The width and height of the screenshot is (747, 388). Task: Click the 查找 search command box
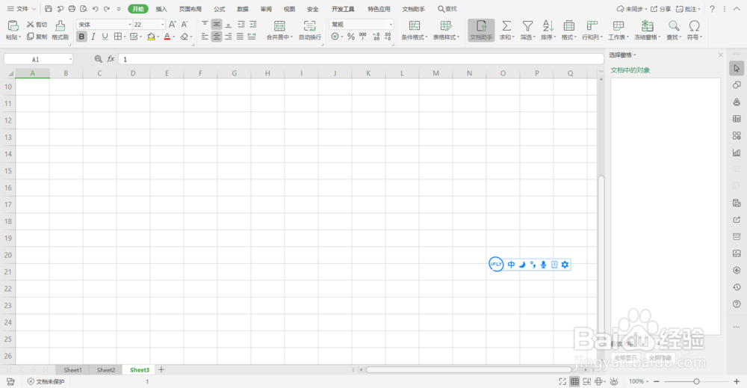pyautogui.click(x=447, y=9)
